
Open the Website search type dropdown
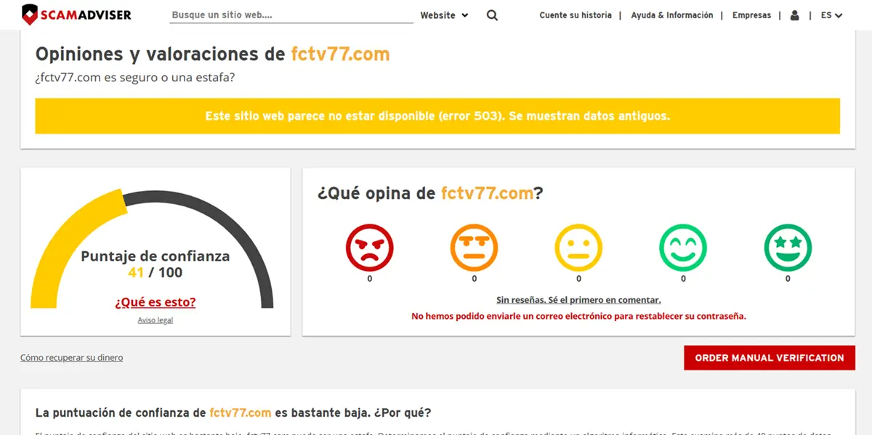pyautogui.click(x=444, y=15)
